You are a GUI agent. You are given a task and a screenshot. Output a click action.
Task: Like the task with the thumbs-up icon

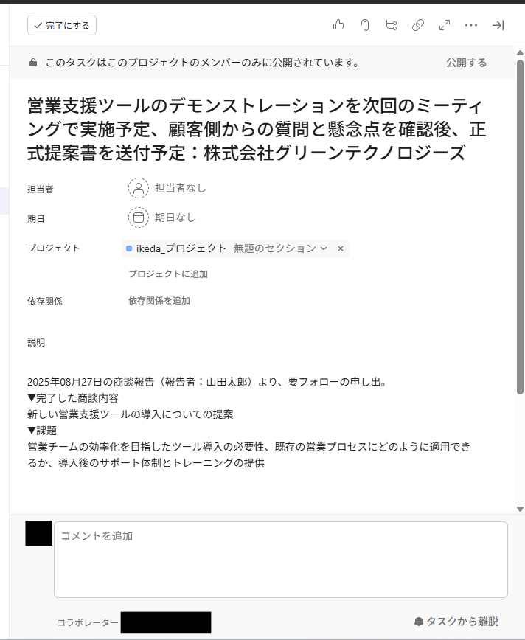[338, 25]
